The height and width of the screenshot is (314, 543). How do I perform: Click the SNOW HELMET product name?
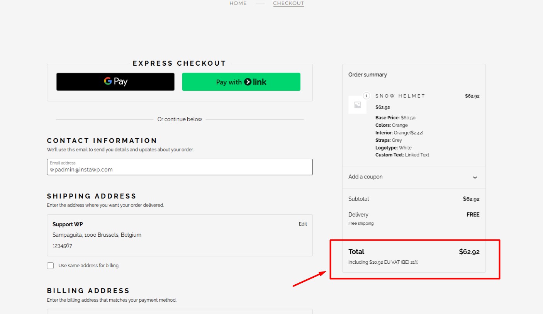(400, 96)
